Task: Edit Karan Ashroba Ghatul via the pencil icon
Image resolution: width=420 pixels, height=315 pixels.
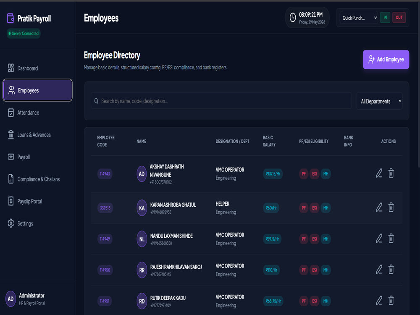Action: (x=379, y=207)
